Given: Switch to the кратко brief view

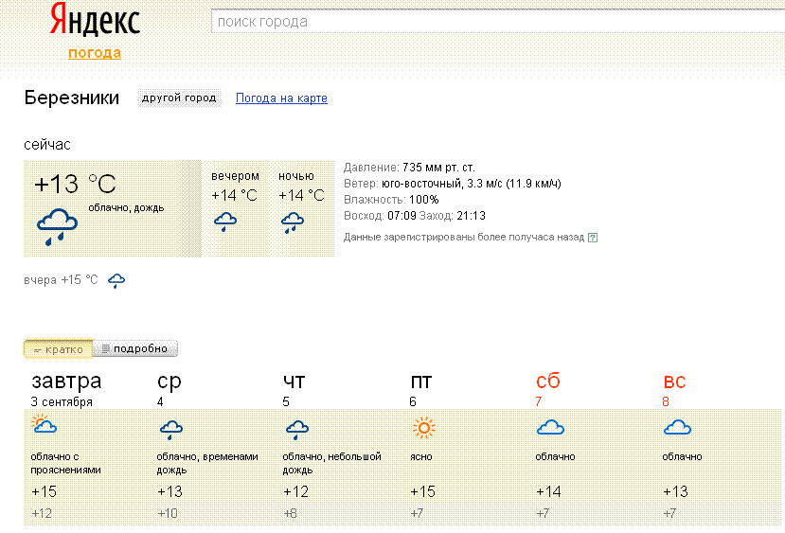Looking at the screenshot, I should (x=59, y=349).
